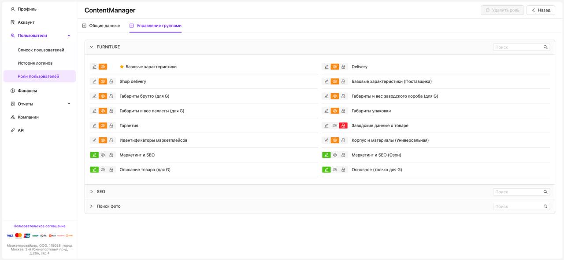Toggle view eye for Идентификаторы маркетплейсов
Image resolution: width=564 pixels, height=260 pixels.
tap(103, 140)
